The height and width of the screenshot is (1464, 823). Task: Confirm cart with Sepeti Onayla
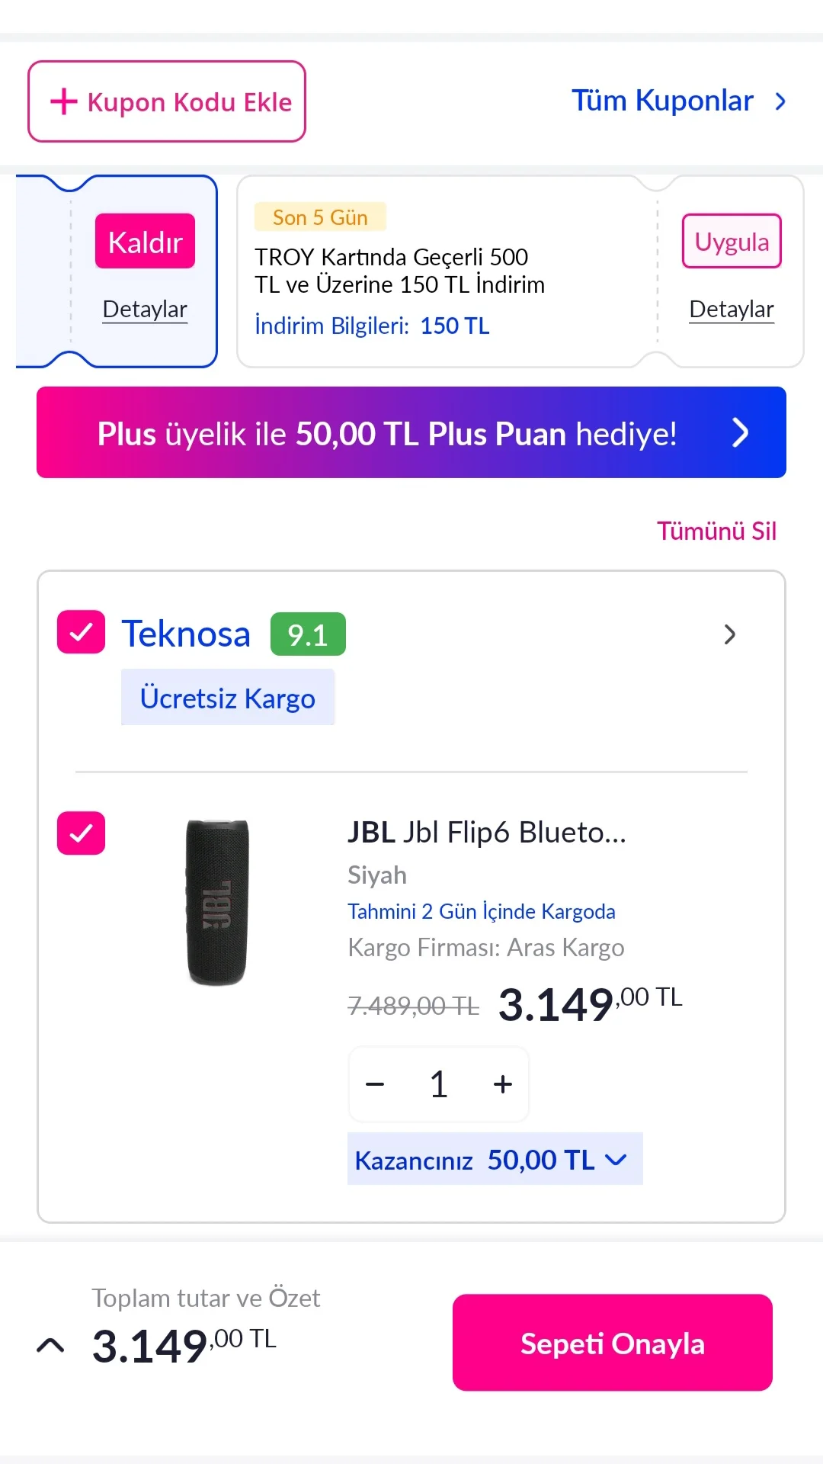(x=612, y=1343)
